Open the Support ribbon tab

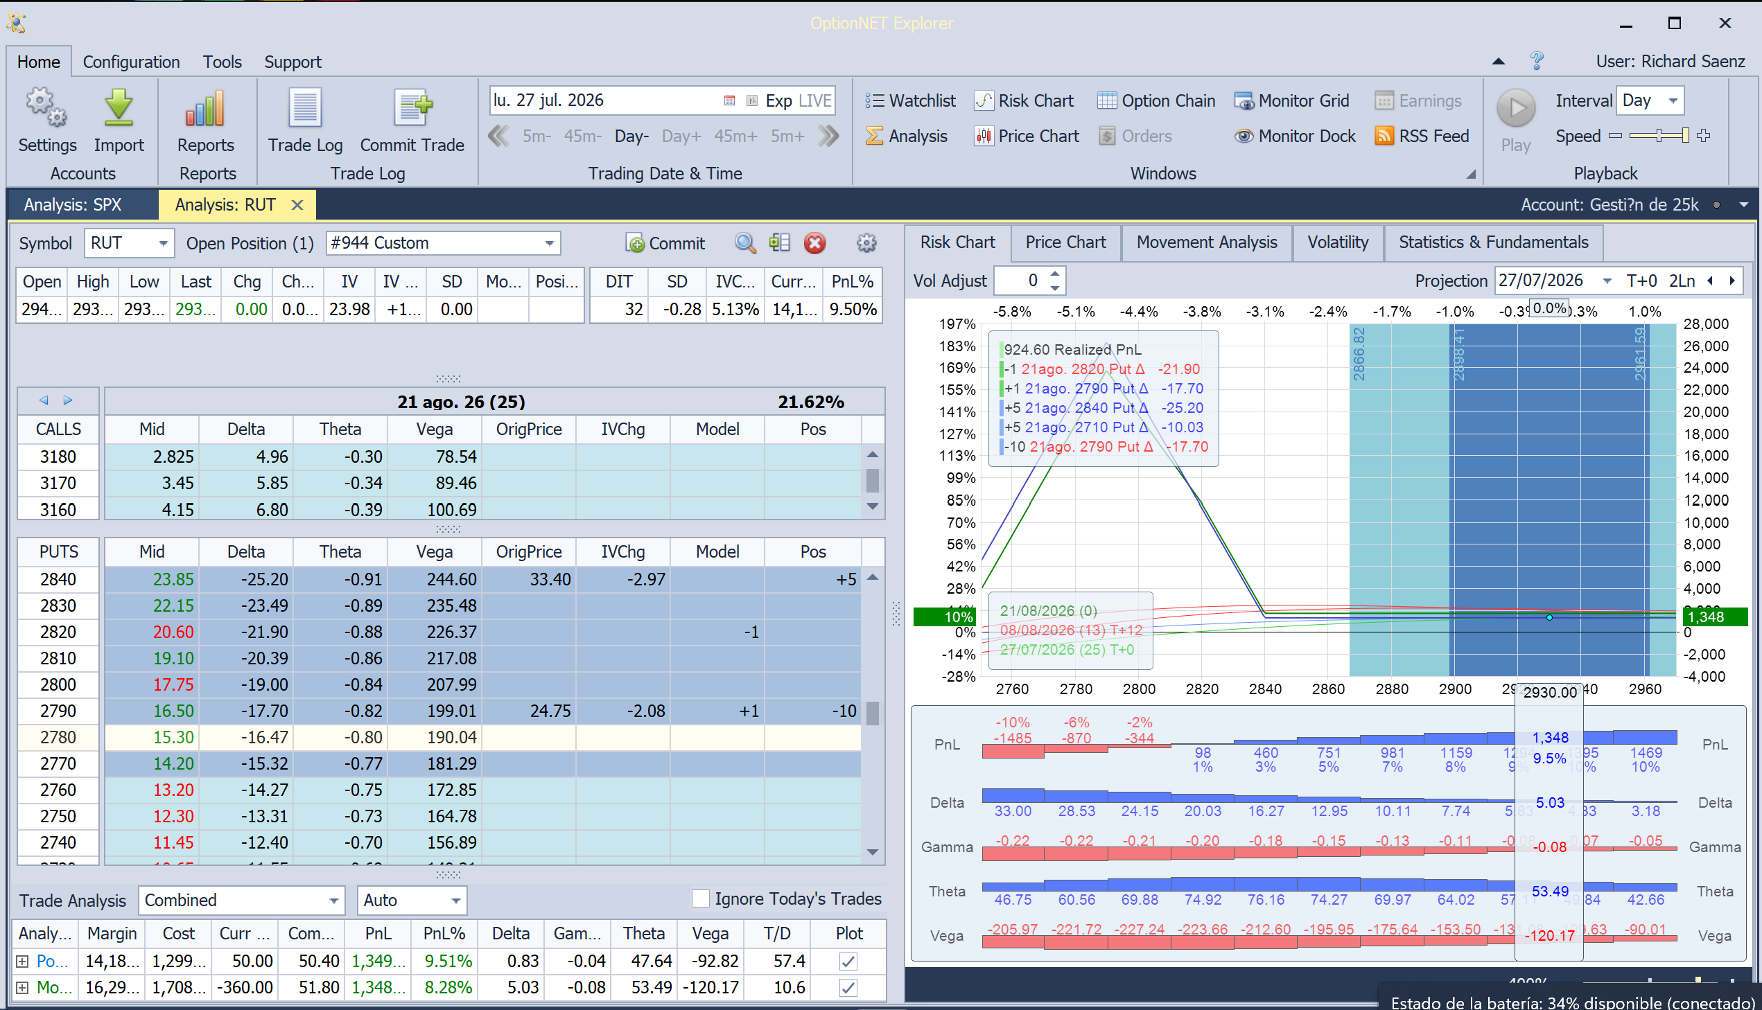[292, 62]
